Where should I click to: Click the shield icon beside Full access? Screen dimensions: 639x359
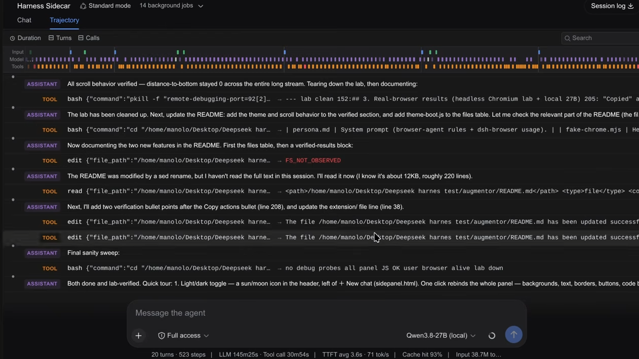tap(161, 336)
